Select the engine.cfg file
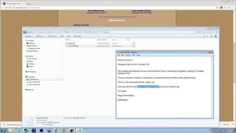 pos(71,44)
